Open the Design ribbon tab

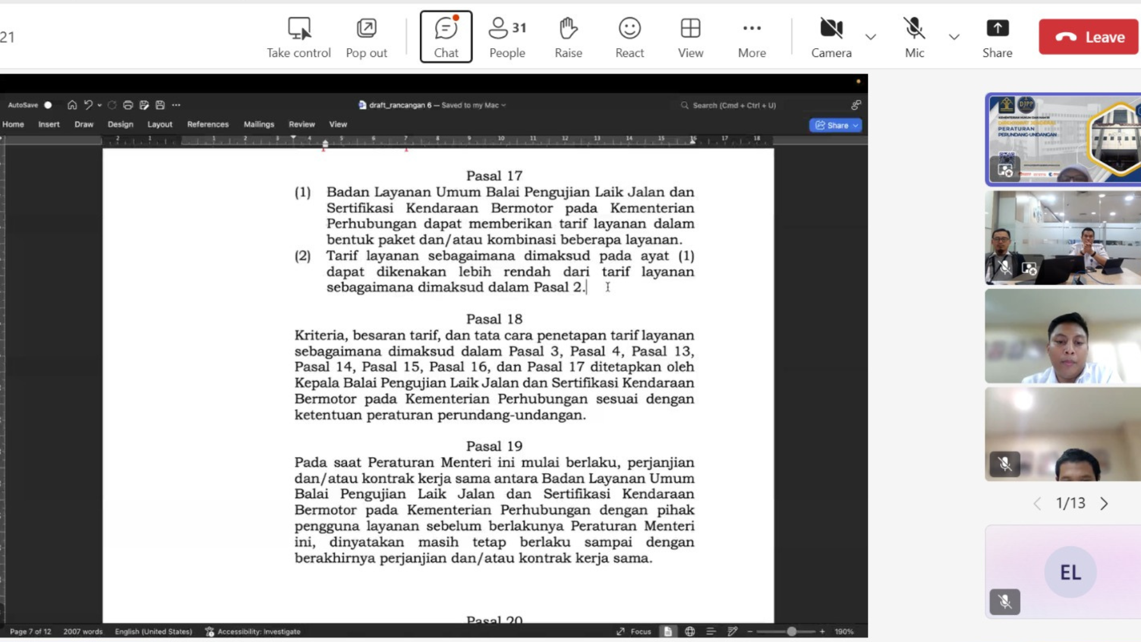pos(120,124)
